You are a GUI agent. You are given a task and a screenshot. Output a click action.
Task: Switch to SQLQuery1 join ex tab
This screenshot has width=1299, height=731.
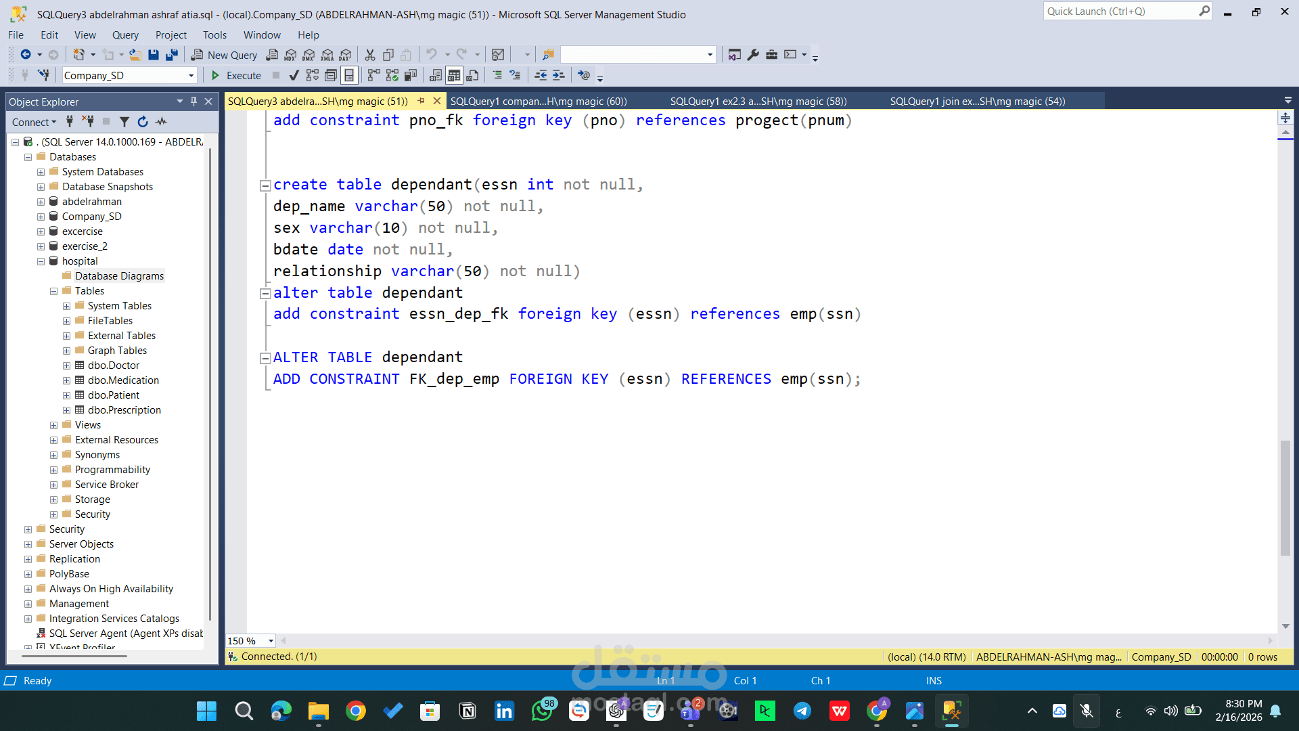coord(977,102)
